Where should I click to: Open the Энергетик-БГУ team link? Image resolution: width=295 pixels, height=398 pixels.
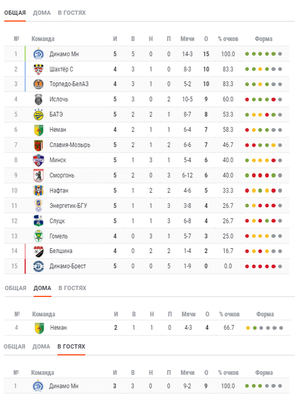pos(68,206)
